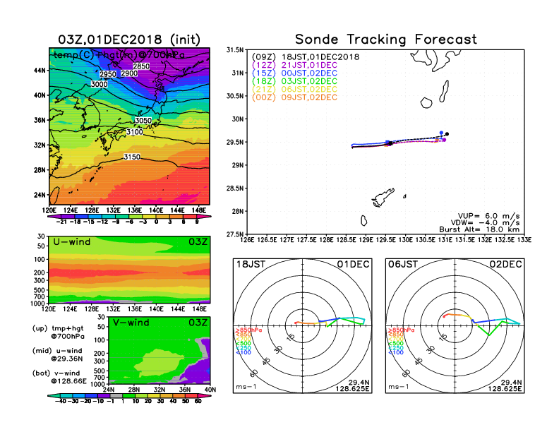Click the center of the 18JST hodograph
This screenshot has height=432, width=559.
(x=303, y=323)
